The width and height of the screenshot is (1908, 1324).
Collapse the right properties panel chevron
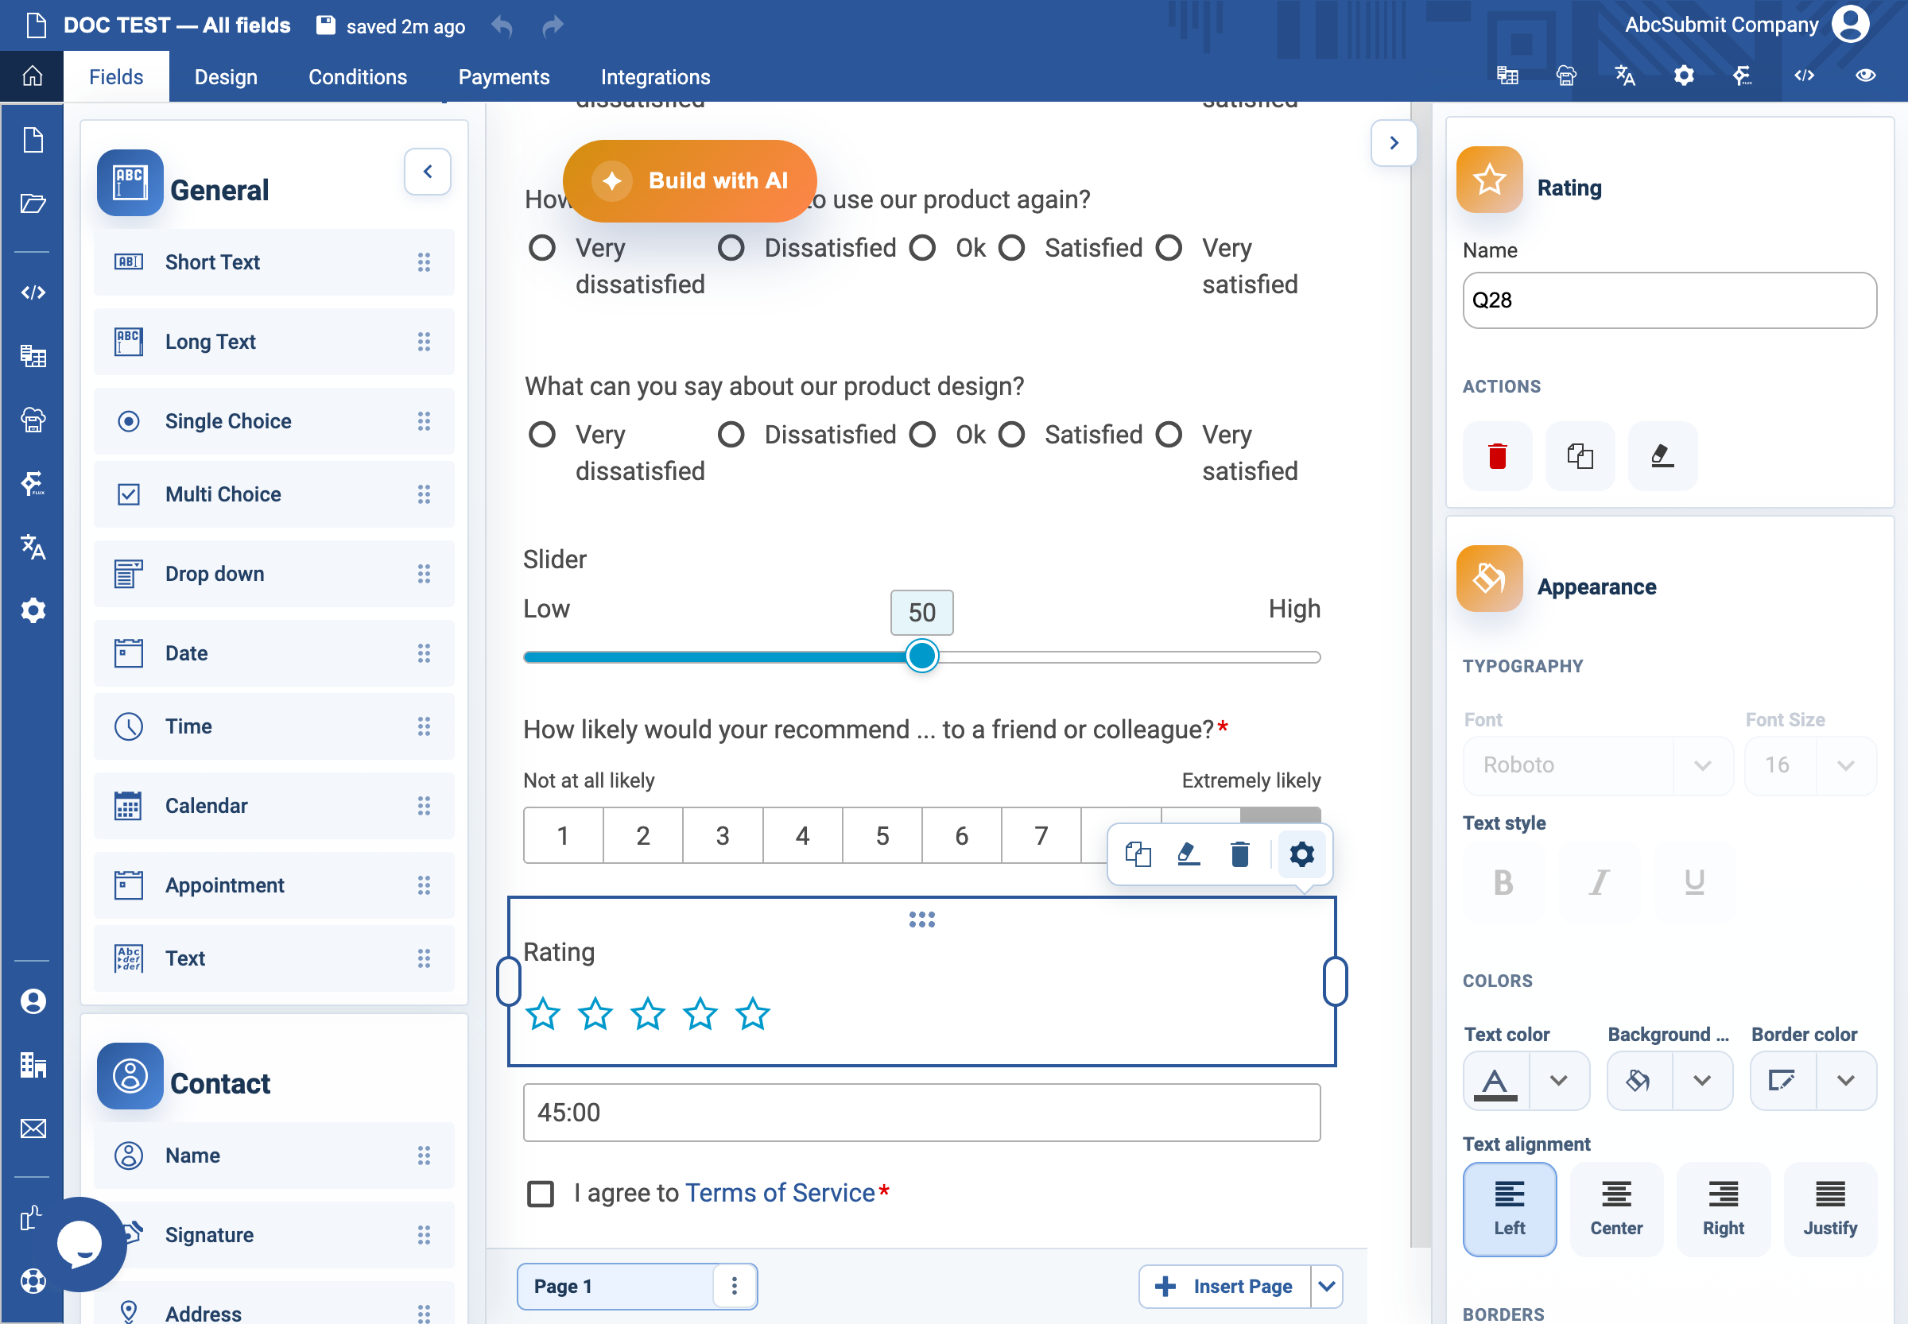[1394, 143]
